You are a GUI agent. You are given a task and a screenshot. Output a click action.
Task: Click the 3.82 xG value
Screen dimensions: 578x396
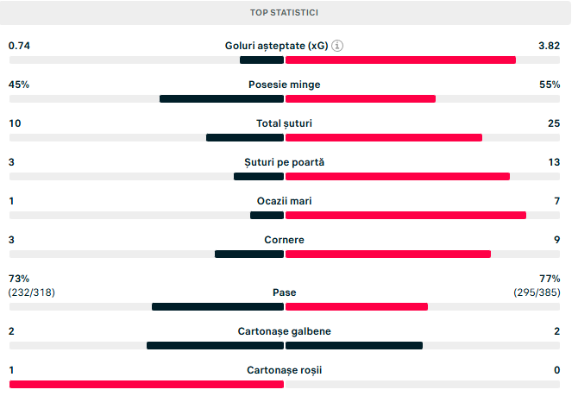[x=550, y=46]
